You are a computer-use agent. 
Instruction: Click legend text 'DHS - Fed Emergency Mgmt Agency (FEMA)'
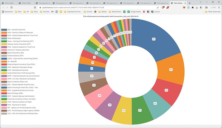tap(23, 111)
